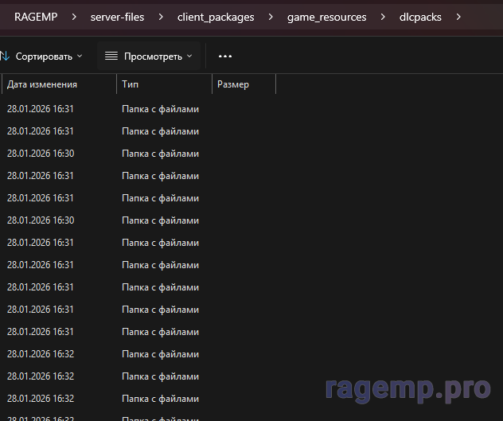Select the dlcpacks breadcrumb segment
503x421 pixels.
(421, 17)
